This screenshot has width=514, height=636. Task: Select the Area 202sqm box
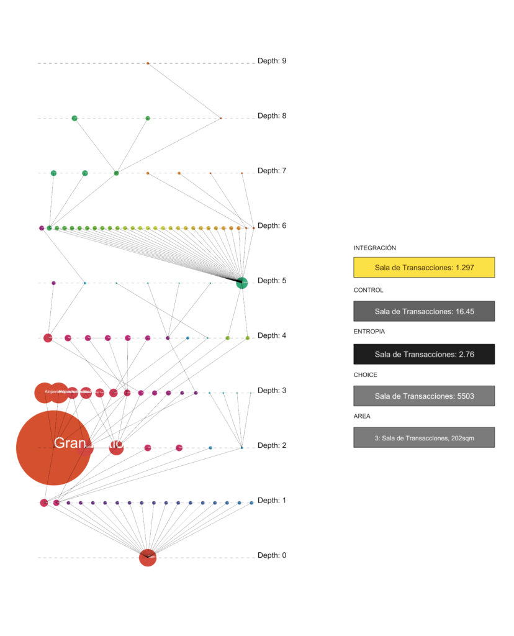(424, 437)
